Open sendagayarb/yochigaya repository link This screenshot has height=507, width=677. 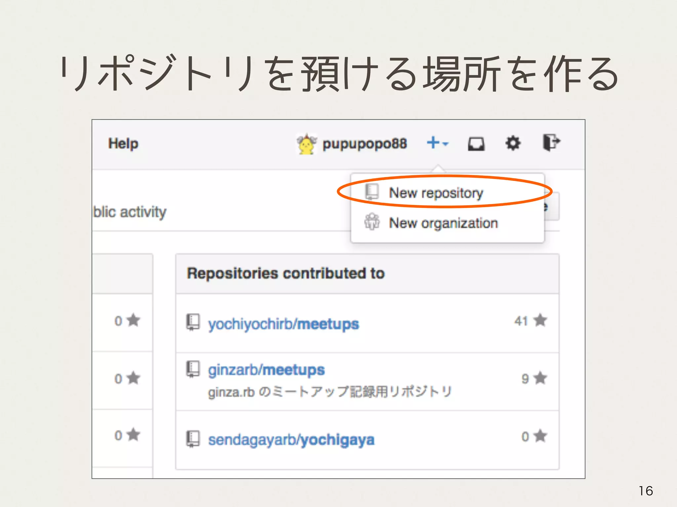(x=291, y=440)
